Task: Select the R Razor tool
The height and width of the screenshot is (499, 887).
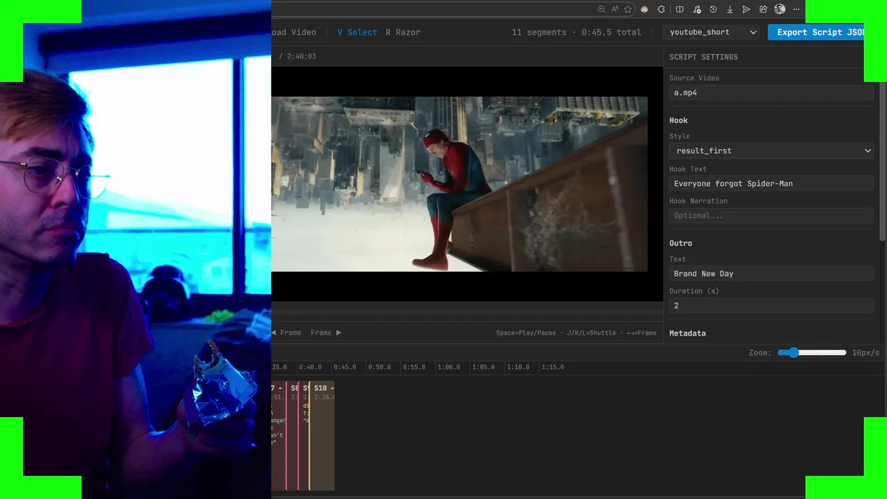Action: (403, 32)
